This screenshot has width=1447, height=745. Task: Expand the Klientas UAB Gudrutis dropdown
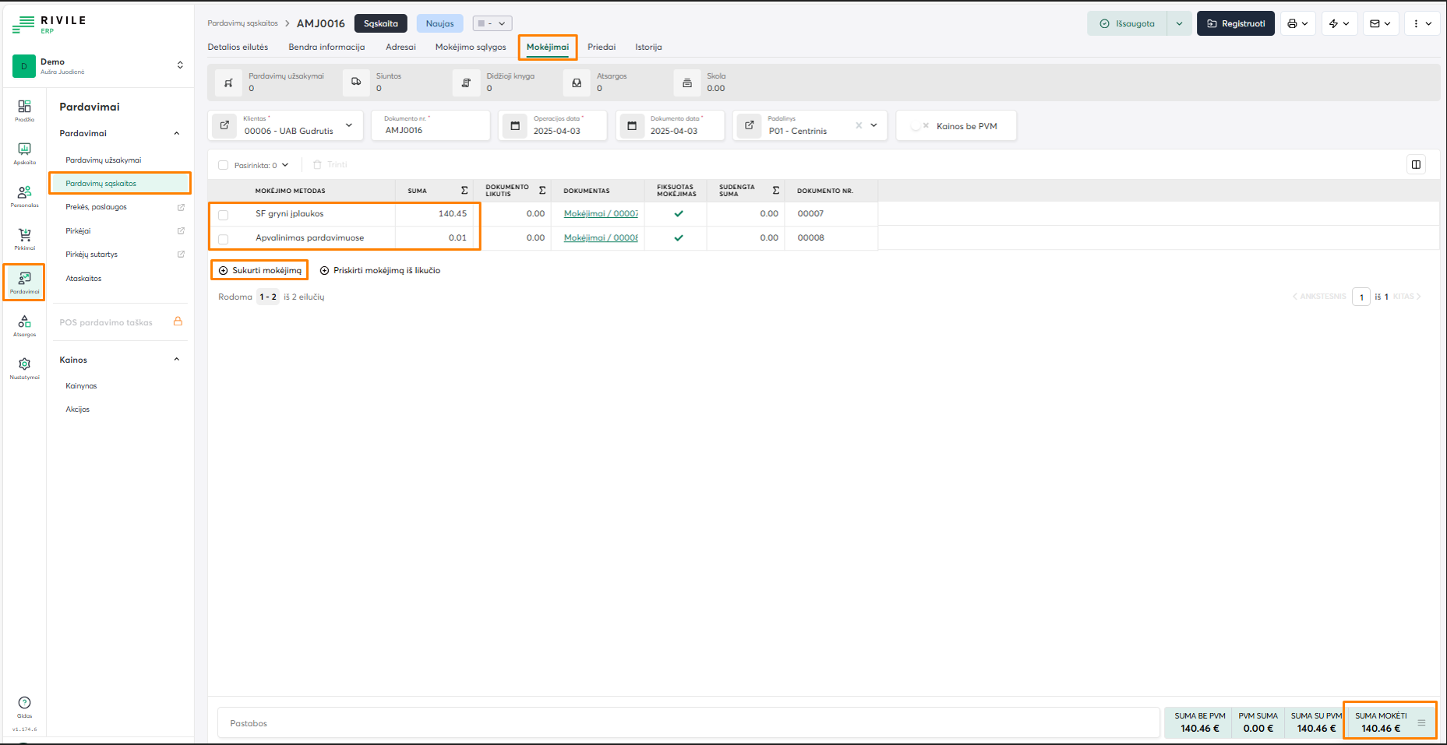[x=349, y=125]
